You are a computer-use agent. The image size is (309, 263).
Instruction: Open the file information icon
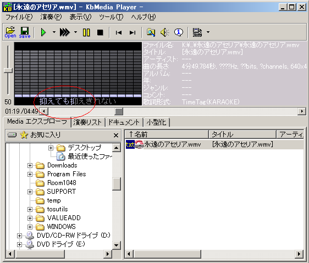[179, 32]
